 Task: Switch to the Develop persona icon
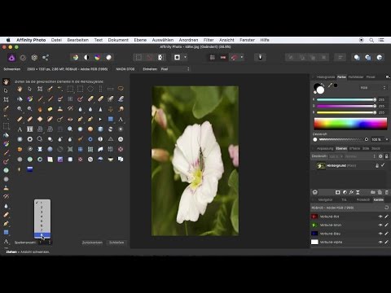coord(34,58)
